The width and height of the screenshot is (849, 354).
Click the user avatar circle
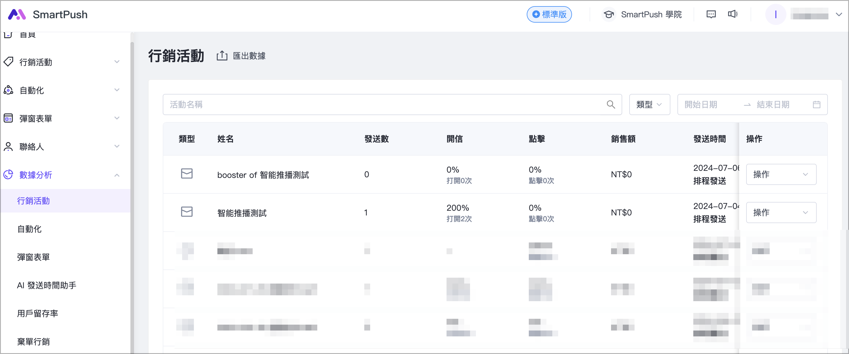click(775, 14)
